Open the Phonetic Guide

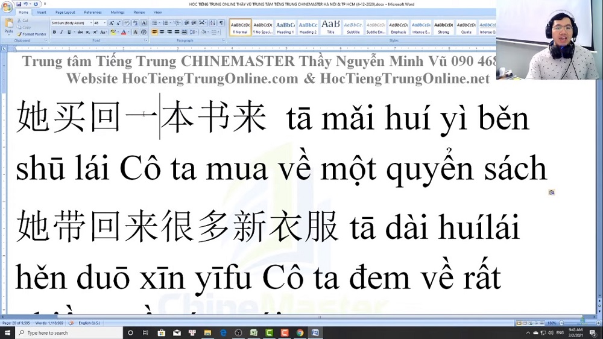click(135, 23)
